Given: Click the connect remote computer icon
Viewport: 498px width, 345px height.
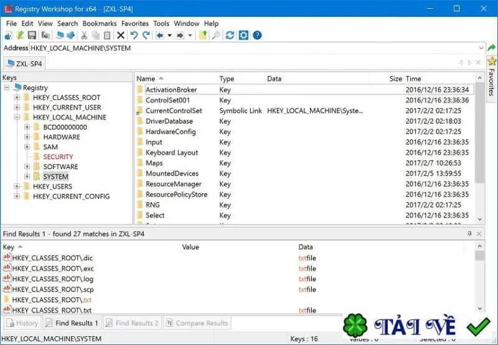Looking at the screenshot, I should tap(59, 35).
